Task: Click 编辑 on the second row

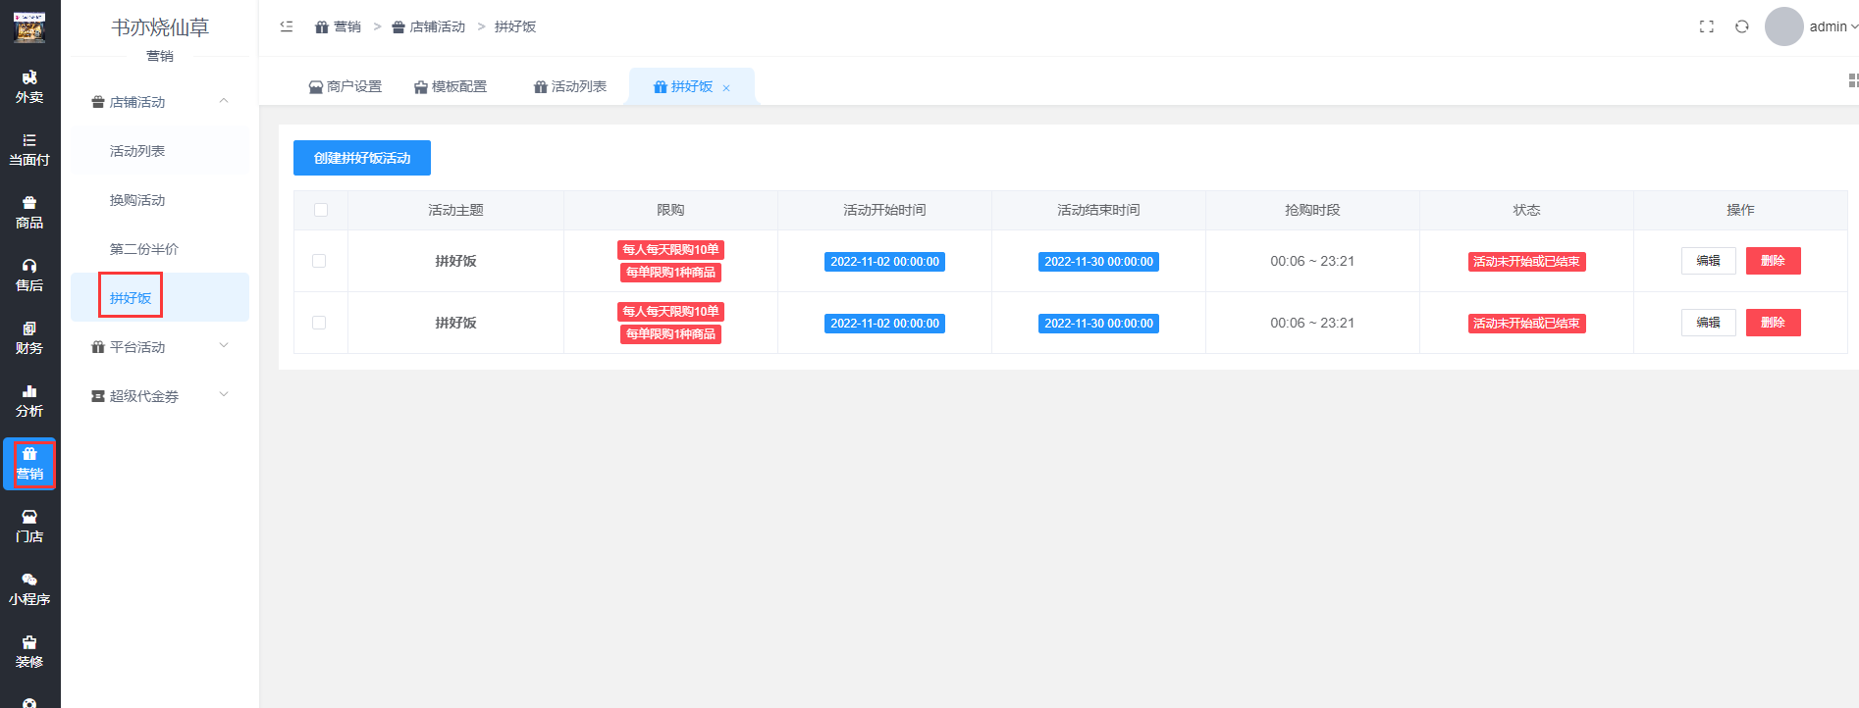Action: 1709,323
